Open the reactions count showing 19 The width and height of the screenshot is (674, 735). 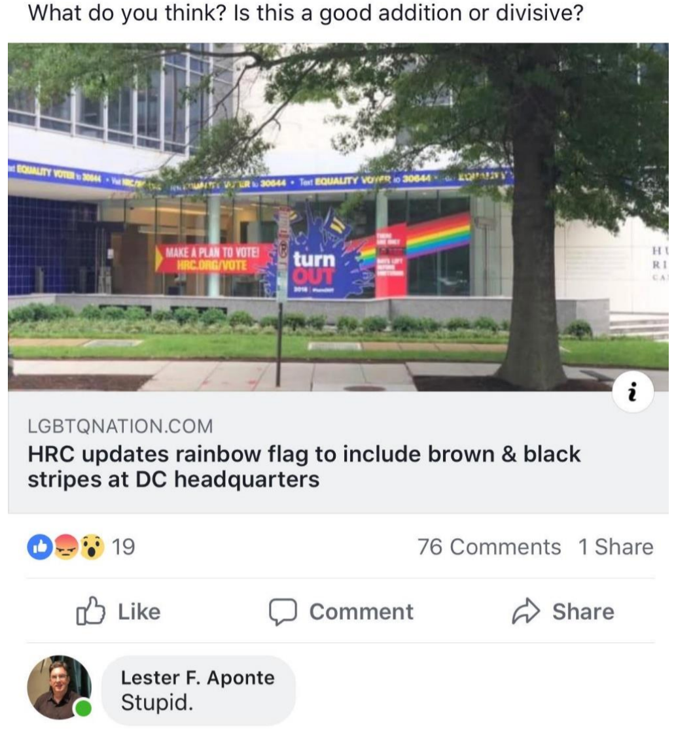click(124, 547)
